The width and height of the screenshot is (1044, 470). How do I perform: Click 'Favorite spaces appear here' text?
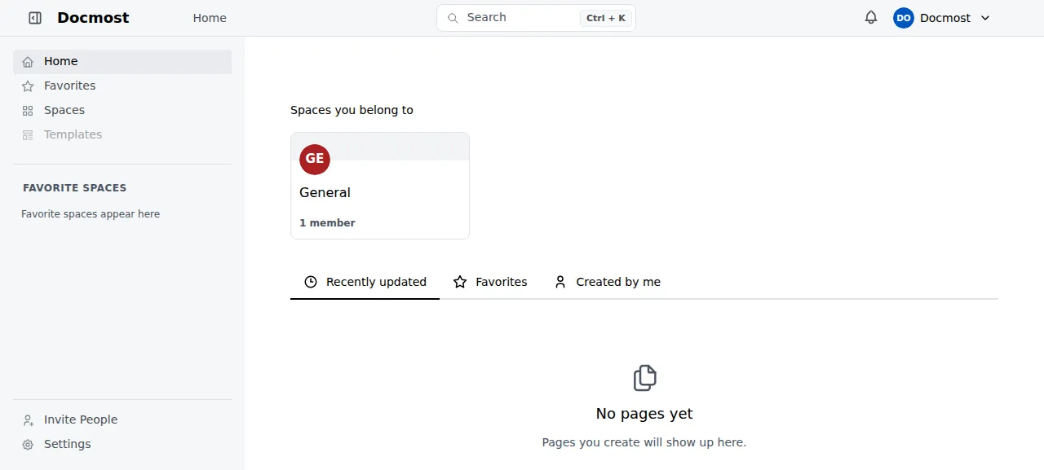(91, 214)
